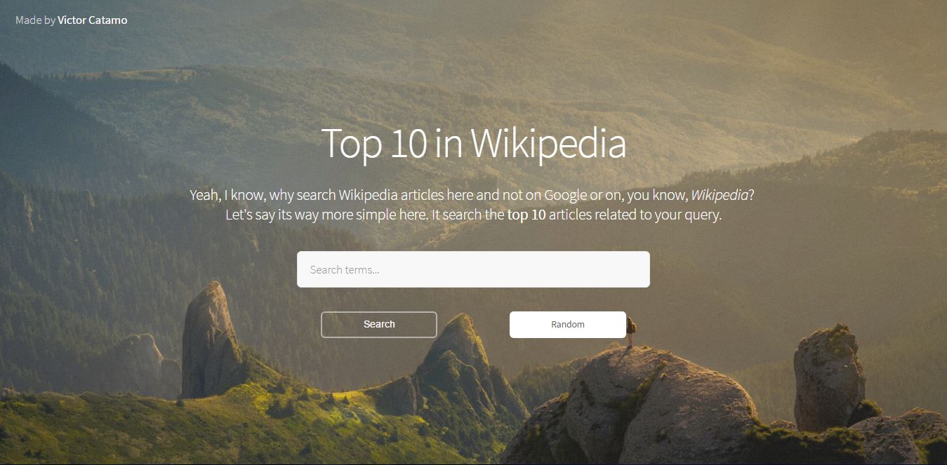The width and height of the screenshot is (947, 465).
Task: Click the hiker standing on the rock
Action: pyautogui.click(x=630, y=332)
